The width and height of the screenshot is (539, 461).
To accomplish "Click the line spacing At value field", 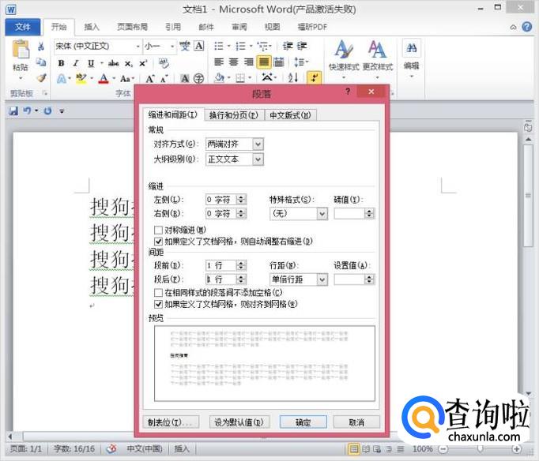I will click(349, 279).
